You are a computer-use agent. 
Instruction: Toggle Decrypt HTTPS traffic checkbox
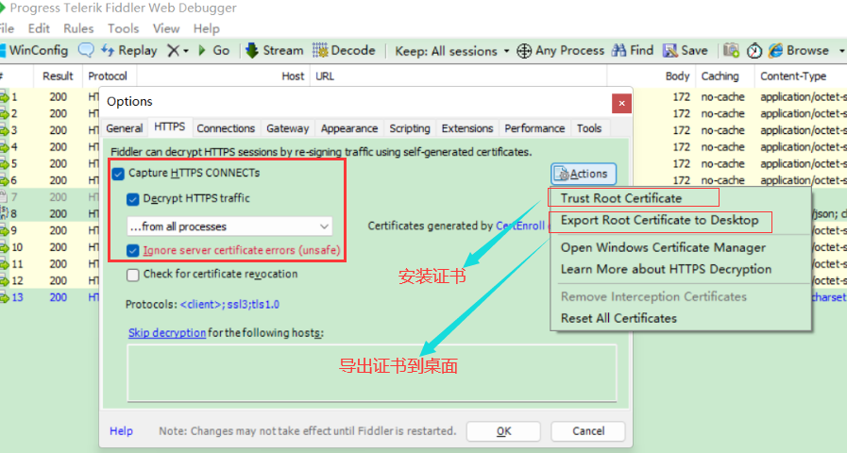pyautogui.click(x=133, y=199)
